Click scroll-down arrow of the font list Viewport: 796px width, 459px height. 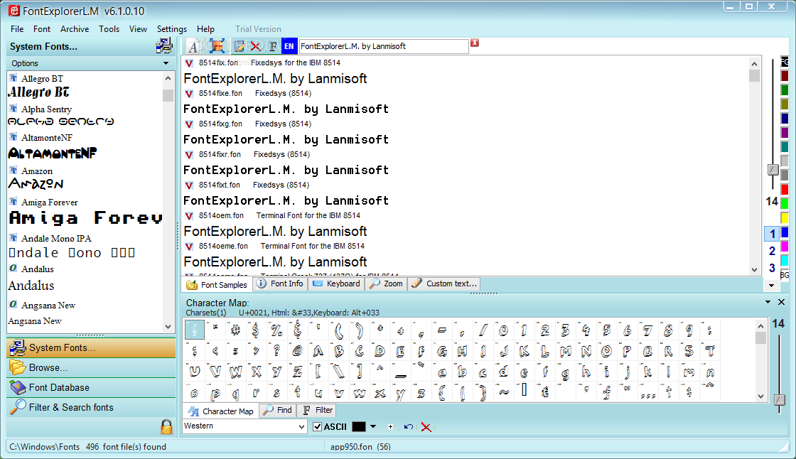point(168,327)
